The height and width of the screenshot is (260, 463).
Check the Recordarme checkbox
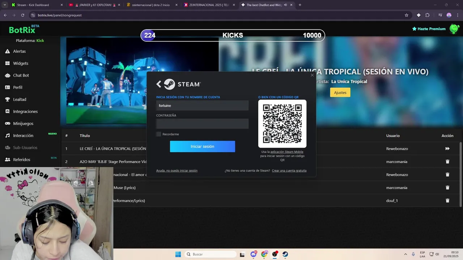[158, 134]
